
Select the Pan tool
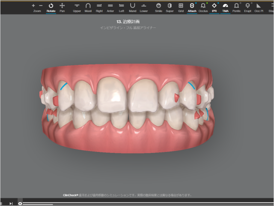click(62, 7)
